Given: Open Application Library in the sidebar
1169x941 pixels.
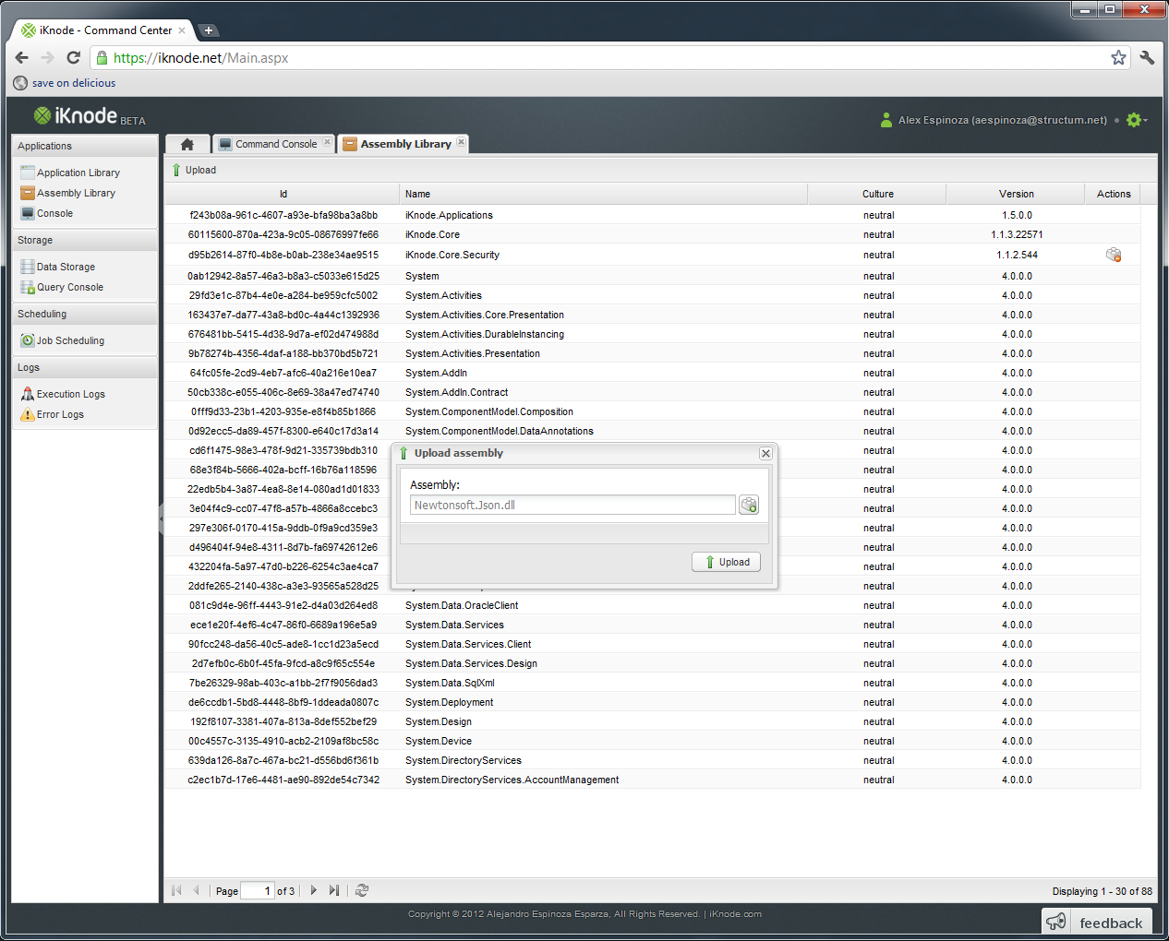Looking at the screenshot, I should coord(78,173).
